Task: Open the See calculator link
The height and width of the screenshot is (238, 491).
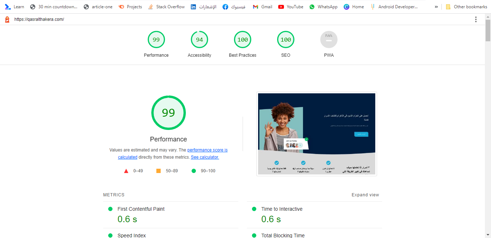Action: (205, 157)
